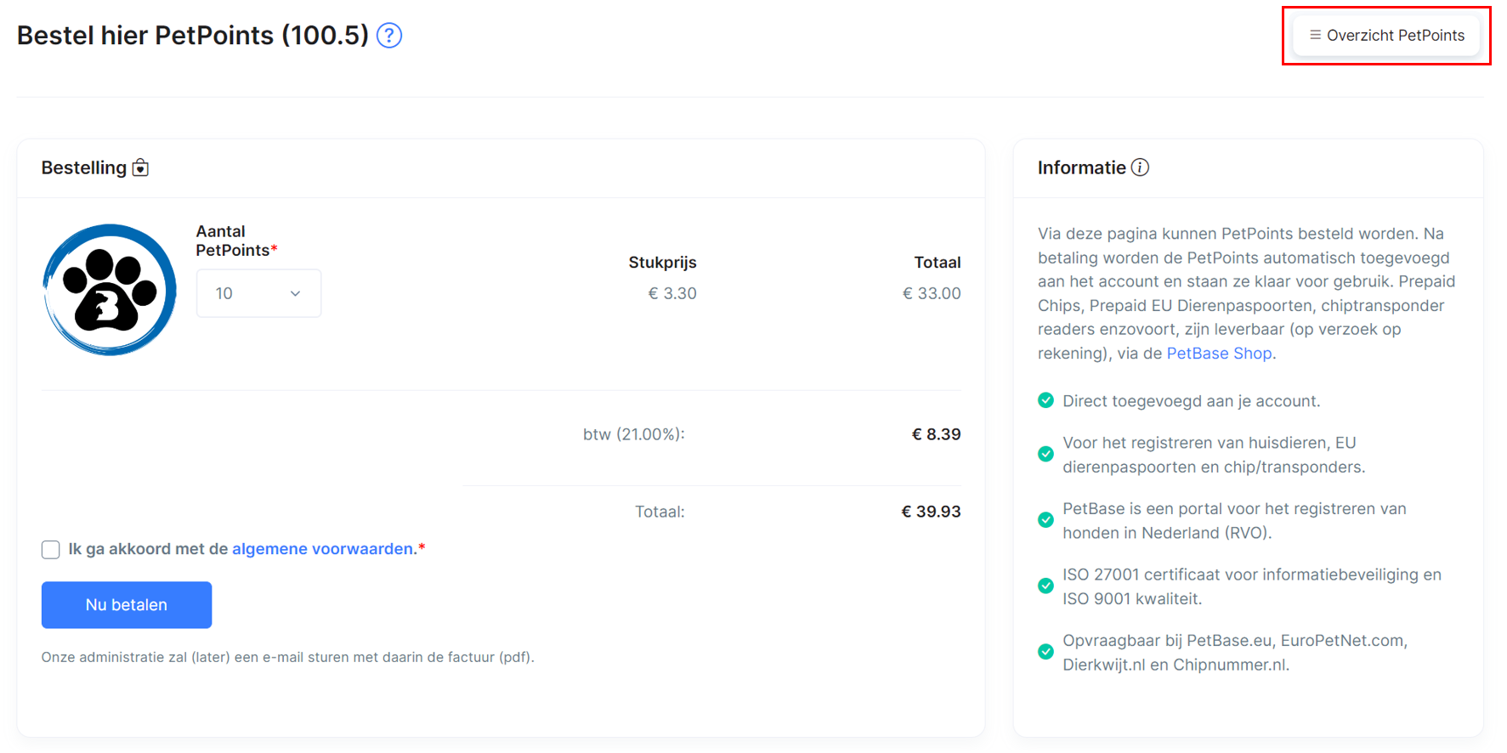
Task: Click the 'Stukprijs' column header
Action: click(x=662, y=263)
